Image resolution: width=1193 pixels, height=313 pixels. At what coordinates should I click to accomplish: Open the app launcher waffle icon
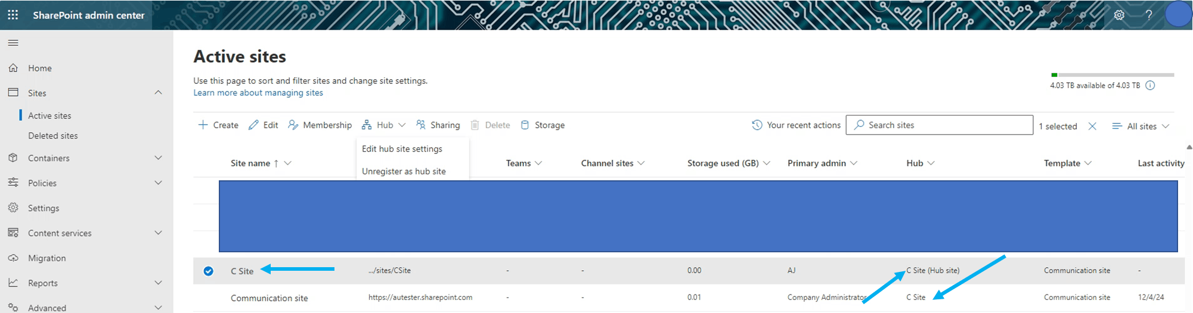[x=13, y=15]
